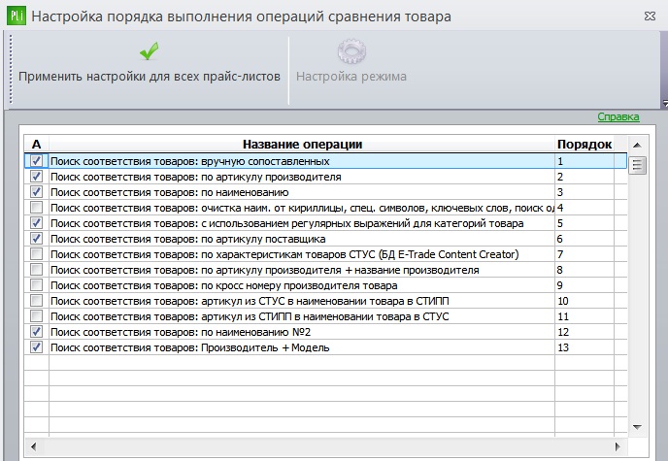Click the vertical scrollbar thumb
668x461 pixels.
coord(637,165)
